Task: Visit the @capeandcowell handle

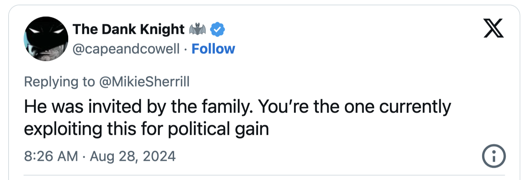Action: coord(126,49)
